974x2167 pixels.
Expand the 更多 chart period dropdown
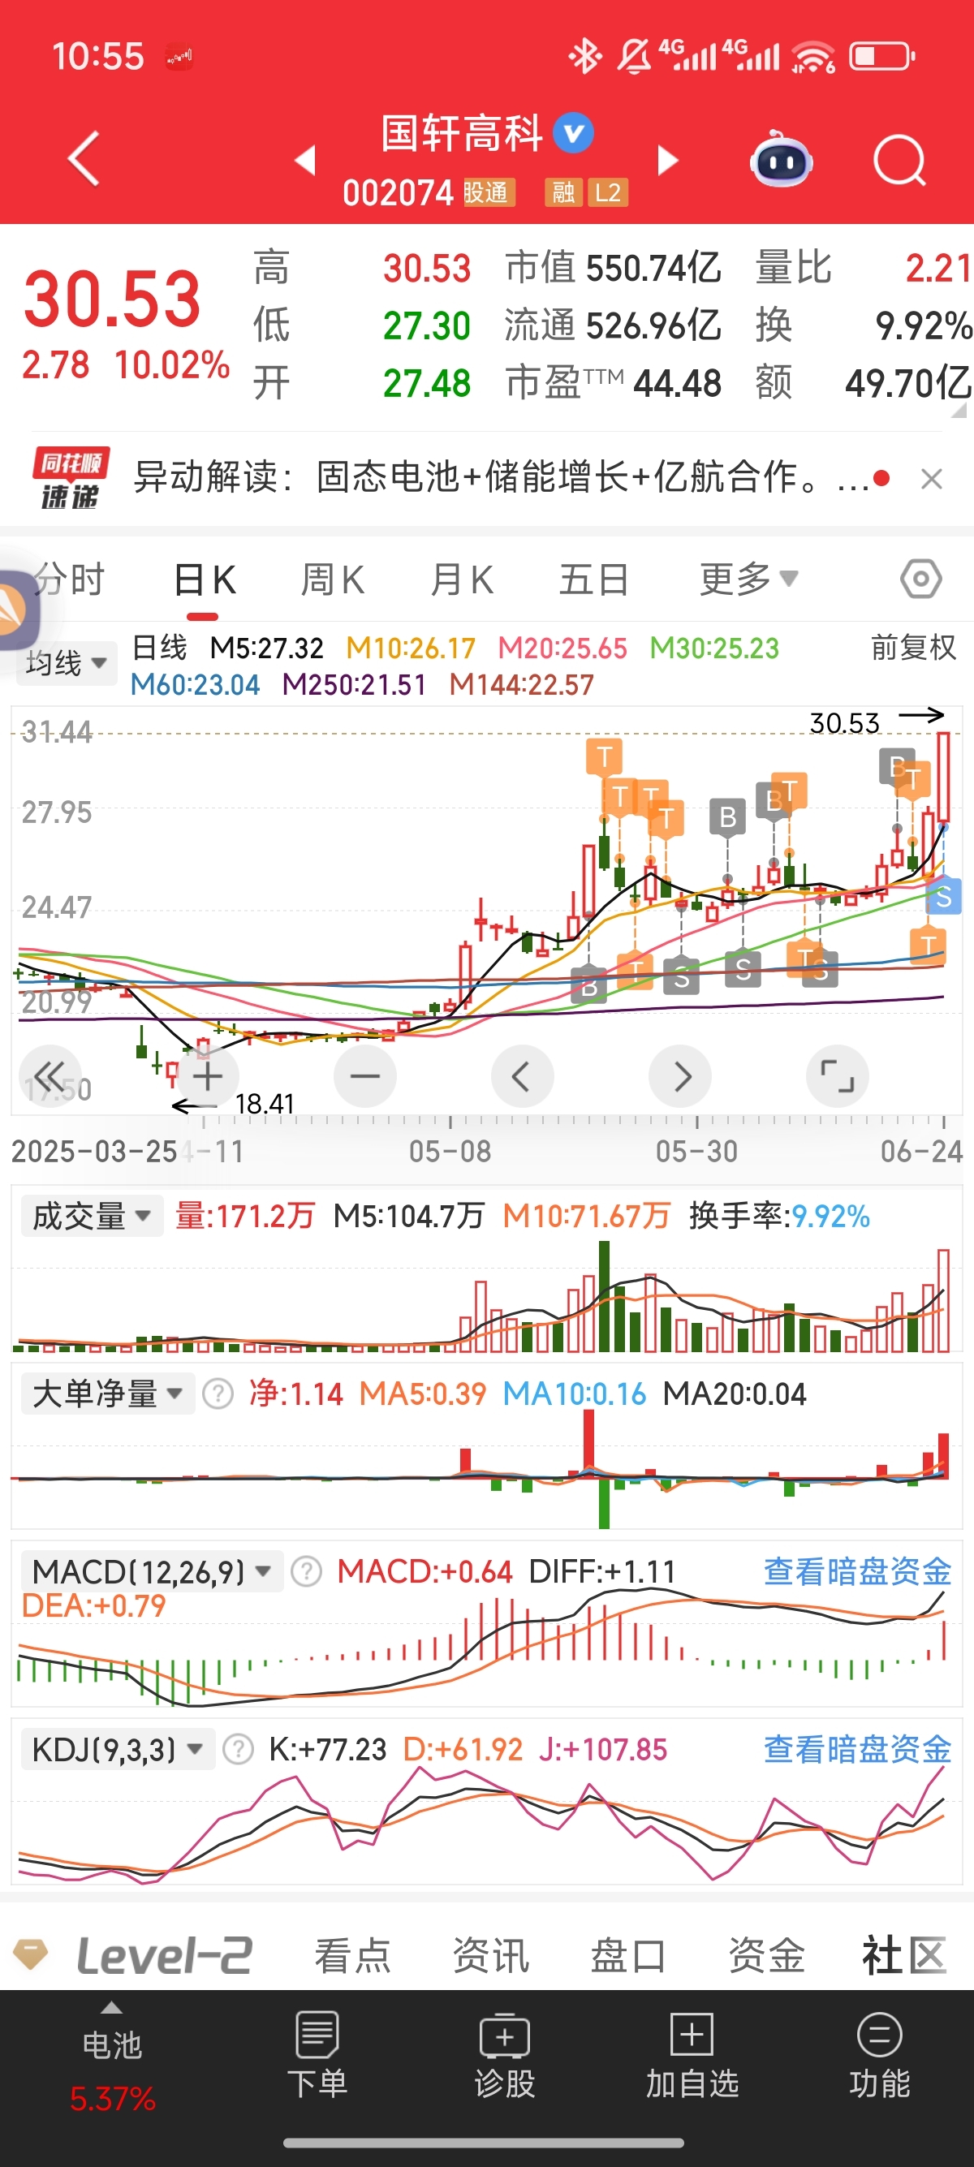[x=748, y=579]
